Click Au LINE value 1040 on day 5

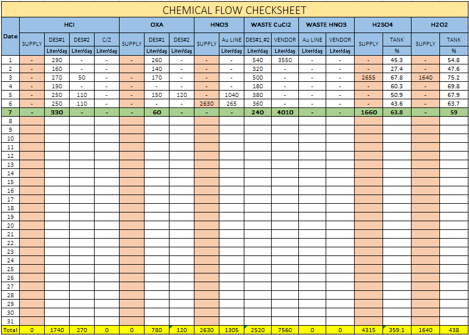[232, 95]
